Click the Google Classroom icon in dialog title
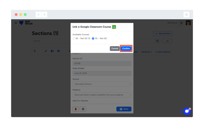The width and height of the screenshot is (204, 127). pos(114,27)
